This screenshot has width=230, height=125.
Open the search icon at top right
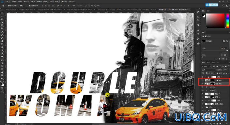pos(223,6)
